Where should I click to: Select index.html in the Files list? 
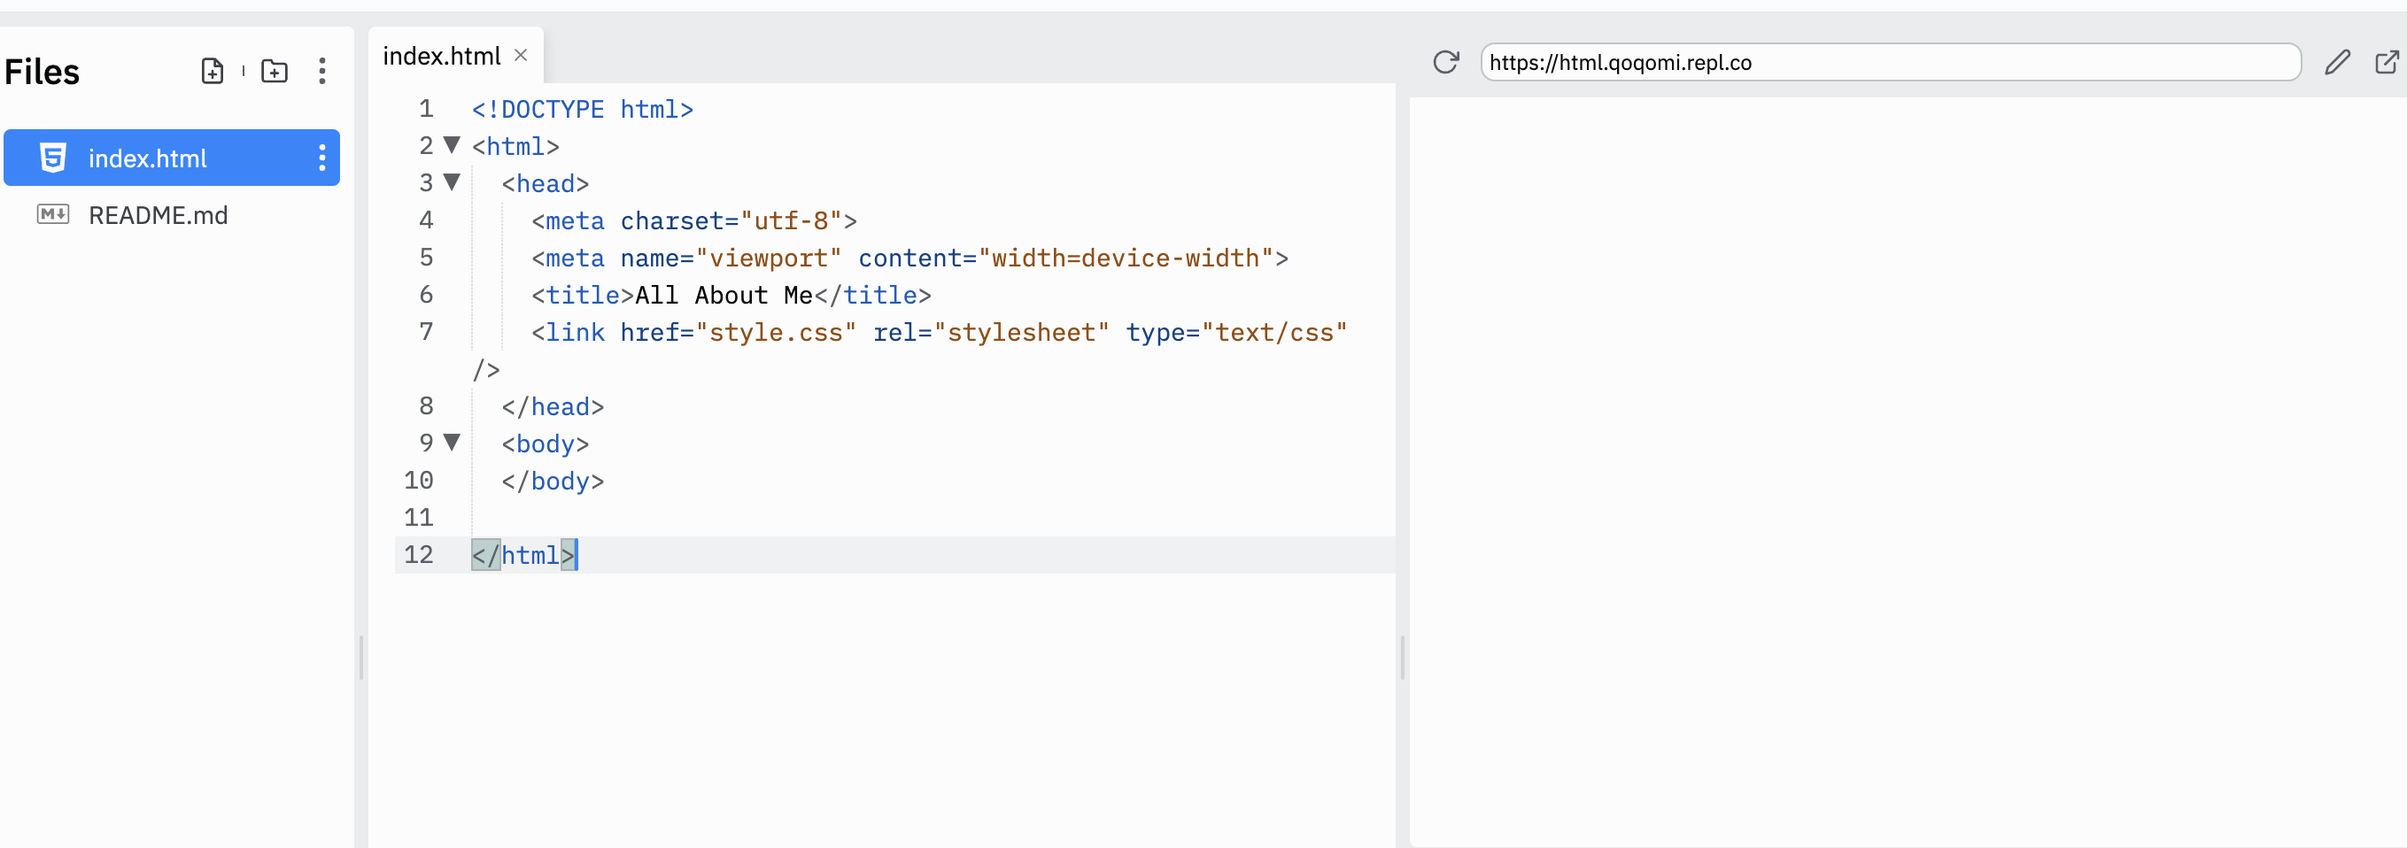[x=148, y=157]
